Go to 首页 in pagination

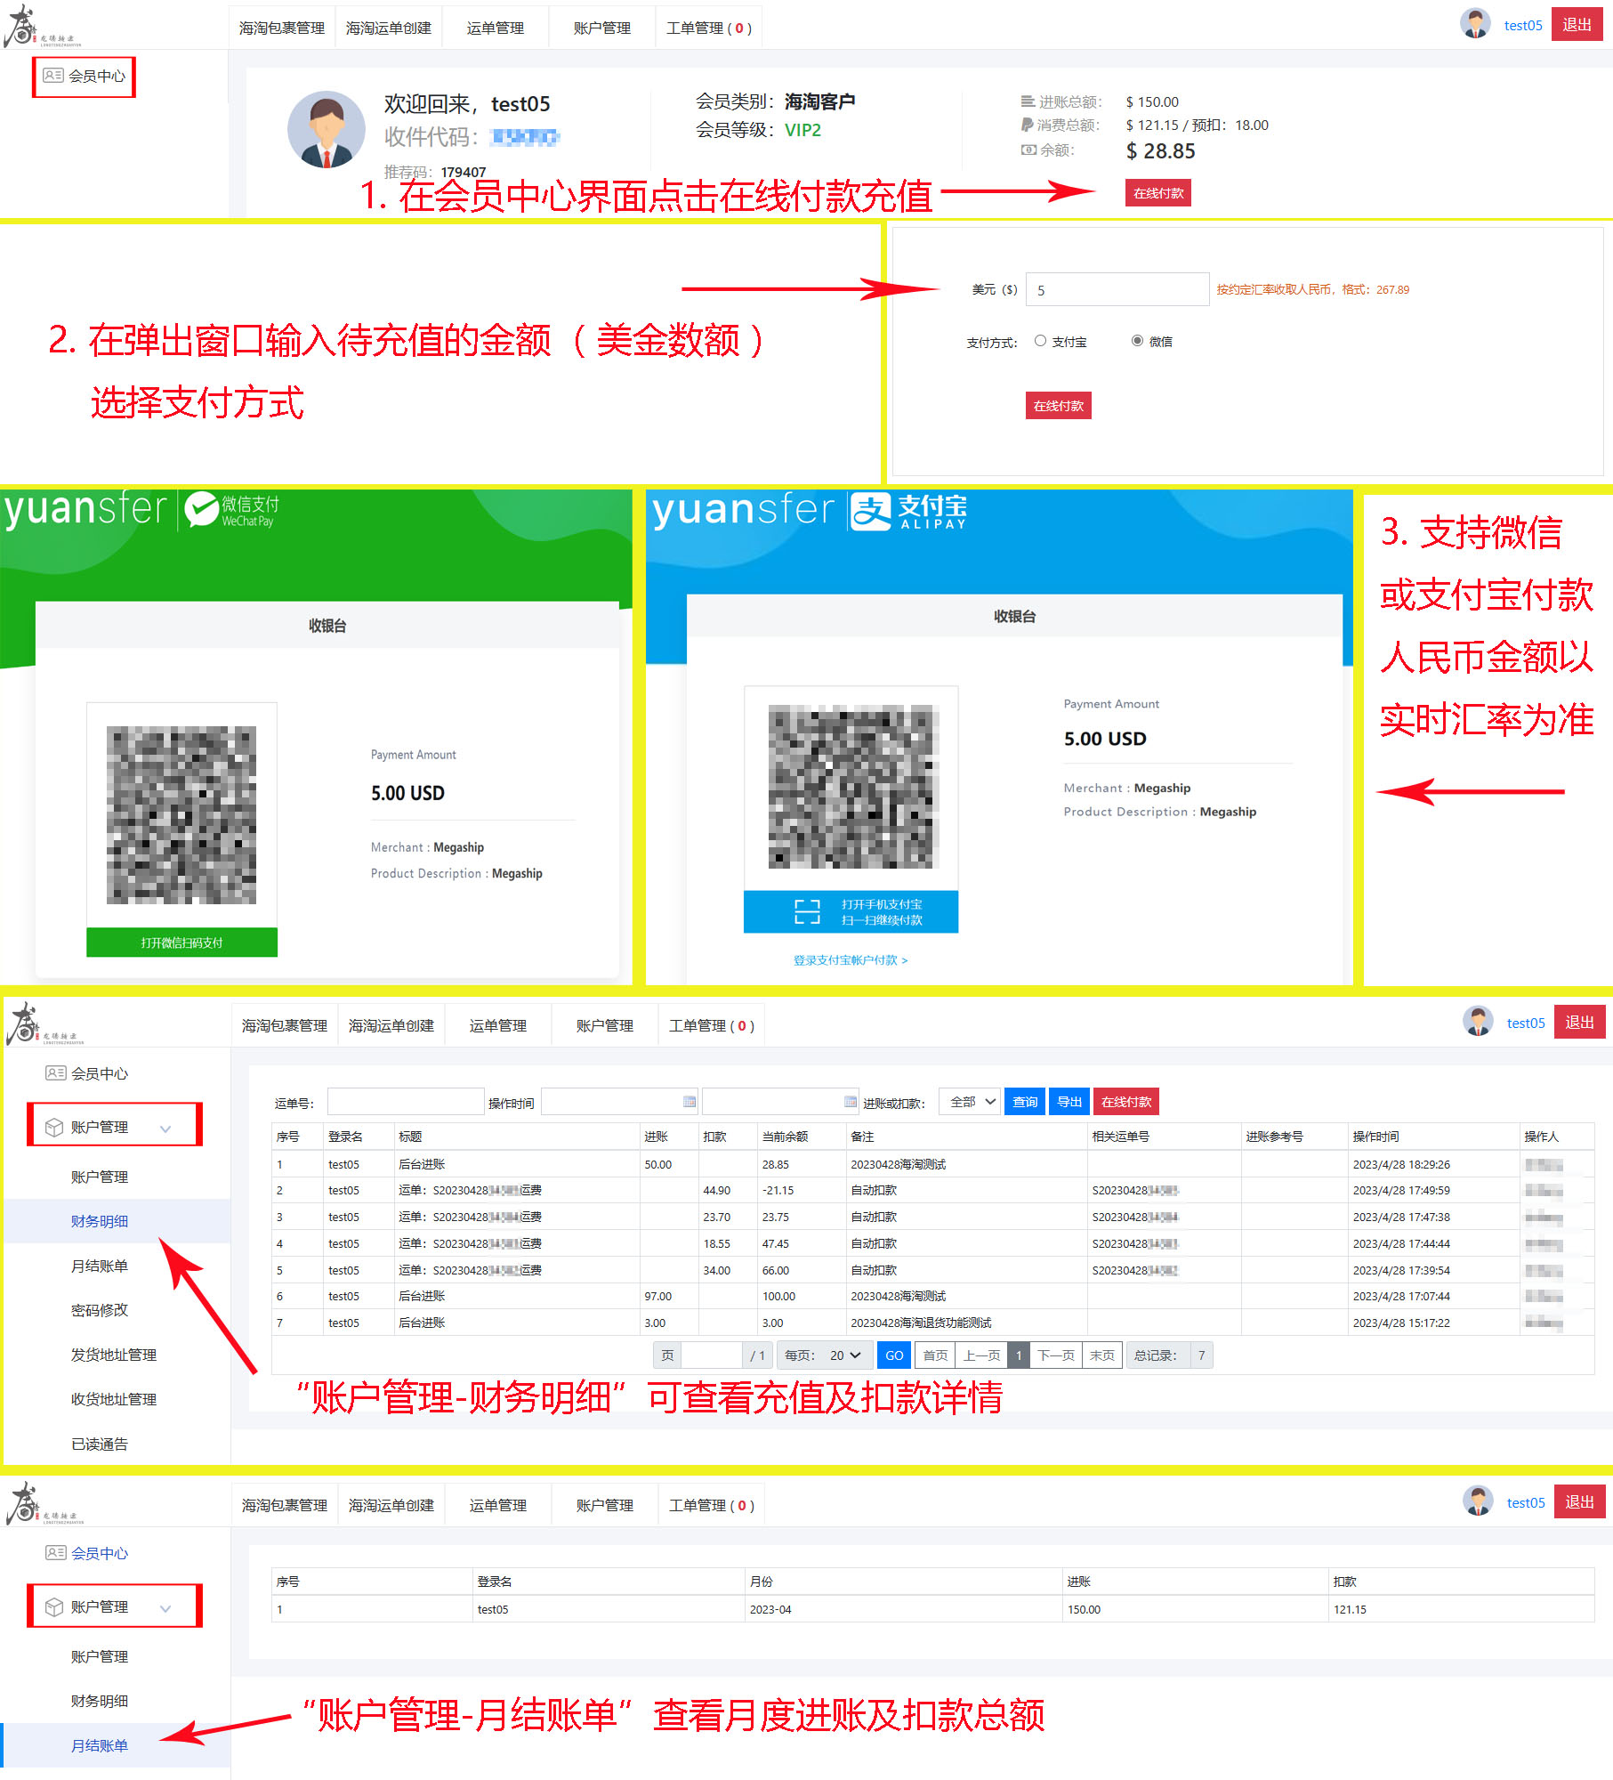(x=935, y=1355)
